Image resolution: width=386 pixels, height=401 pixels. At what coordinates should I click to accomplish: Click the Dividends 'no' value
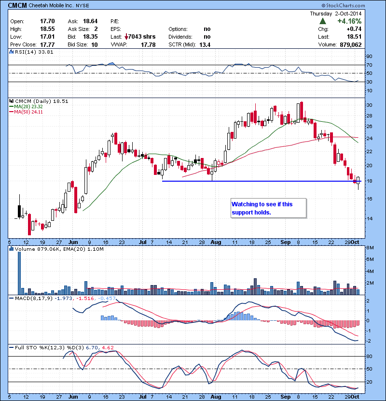click(207, 37)
